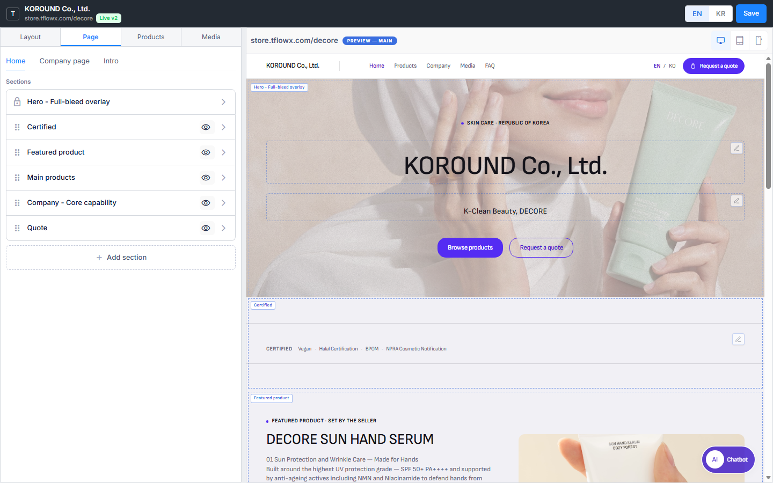
Task: Edit the K-Clean Beauty subtitle pencil icon
Action: point(737,201)
